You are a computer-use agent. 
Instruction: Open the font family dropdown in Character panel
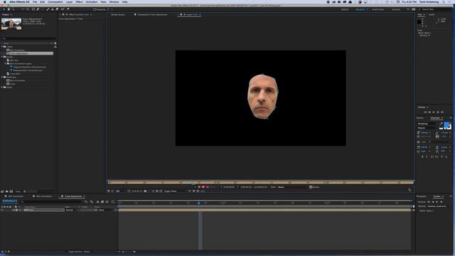pyautogui.click(x=428, y=124)
